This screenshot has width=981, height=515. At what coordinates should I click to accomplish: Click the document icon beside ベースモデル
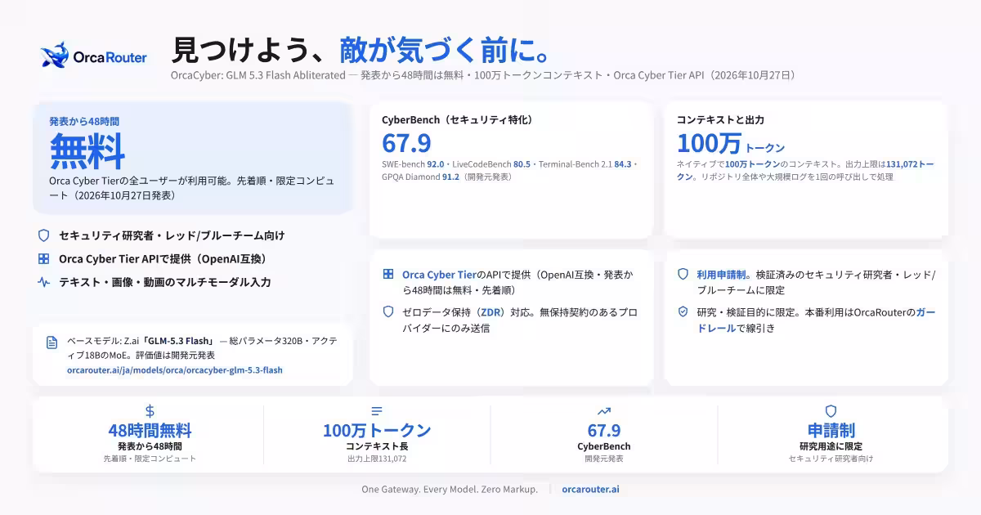[x=52, y=342]
